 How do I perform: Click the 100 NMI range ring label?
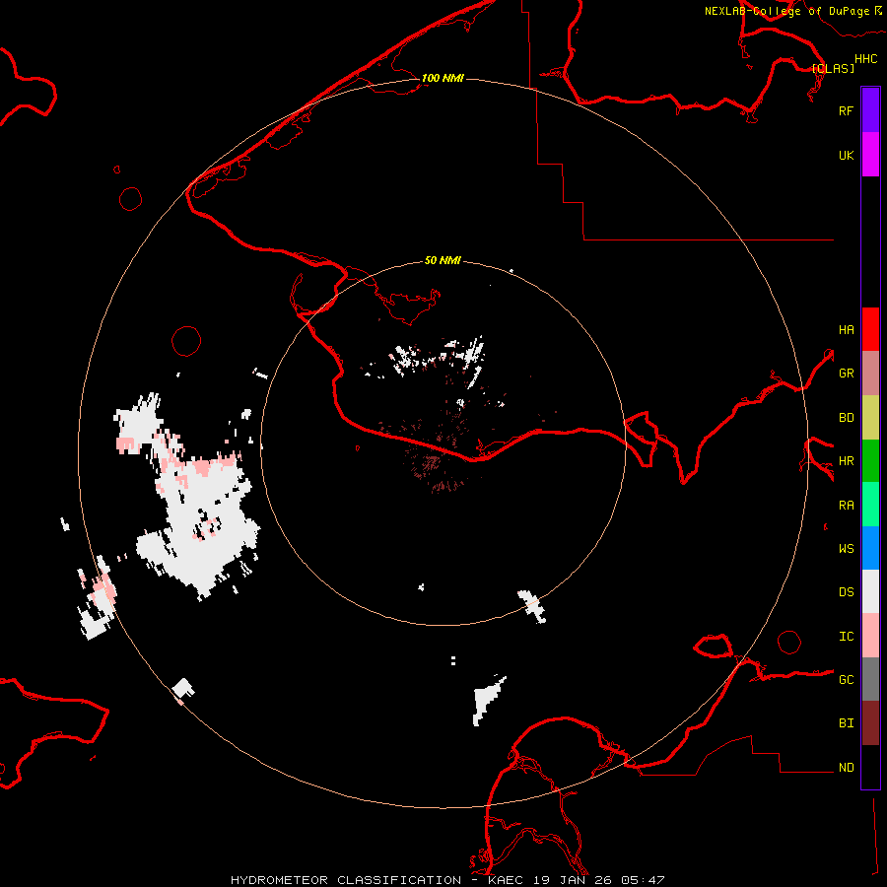[x=443, y=78]
